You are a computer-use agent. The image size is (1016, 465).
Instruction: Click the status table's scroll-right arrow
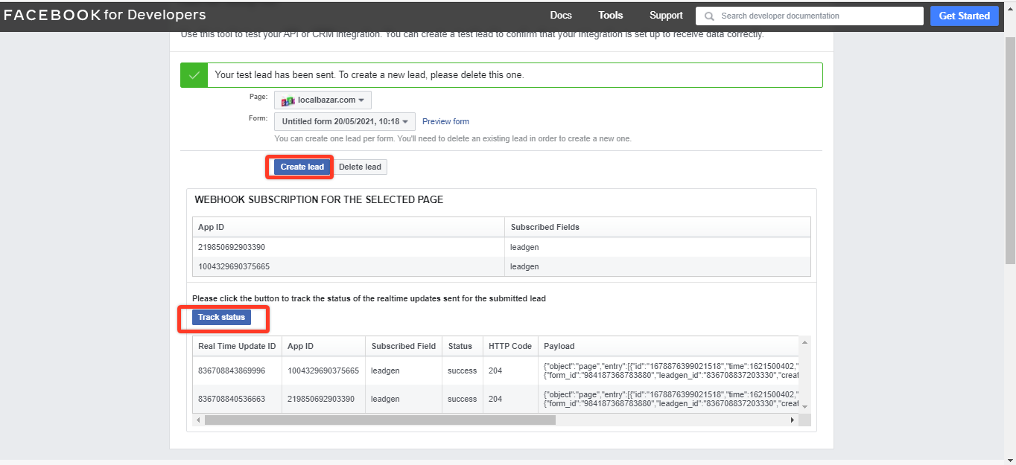point(793,420)
